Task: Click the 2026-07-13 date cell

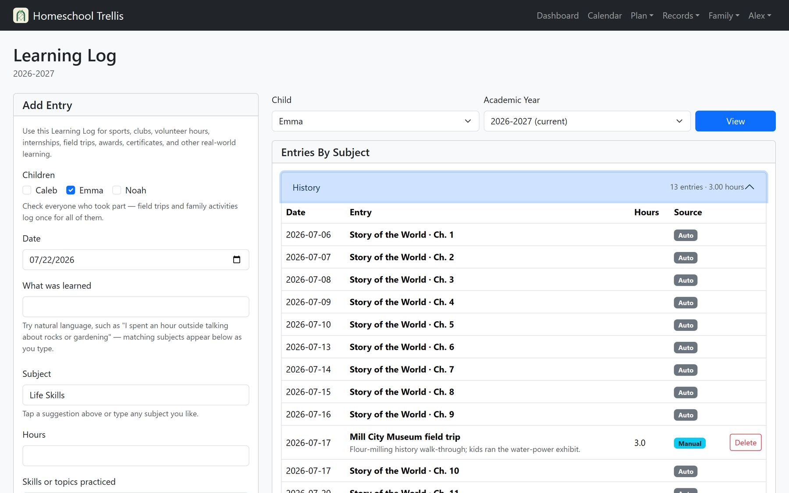Action: (x=308, y=347)
